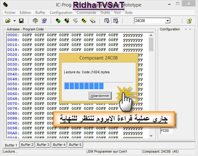Click the Verify chip toolbar icon
Screen dimensions: 198x156
84,21
